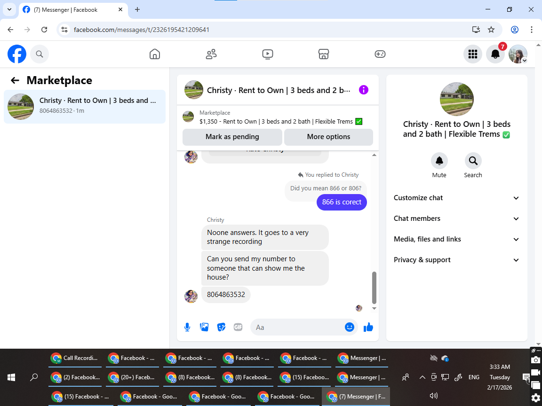Search in conversation with magnifier icon
Viewport: 542px width, 406px height.
pyautogui.click(x=473, y=161)
